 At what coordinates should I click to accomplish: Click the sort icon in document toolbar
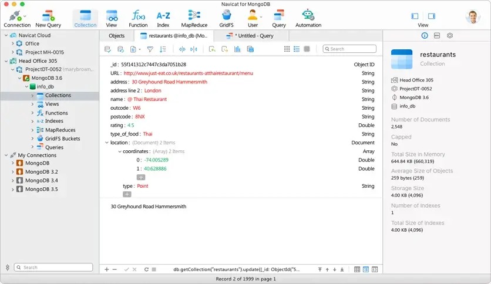[x=163, y=49]
